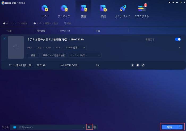The height and width of the screenshot is (131, 186).
Task: Click the 映画/テレビ番組を検索 button
Action: (x=54, y=56)
